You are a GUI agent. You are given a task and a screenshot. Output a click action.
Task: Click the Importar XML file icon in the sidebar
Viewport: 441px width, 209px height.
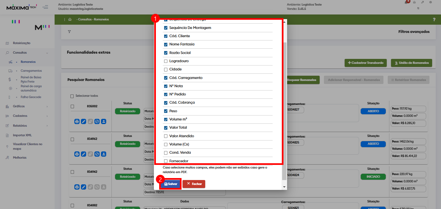7,135
